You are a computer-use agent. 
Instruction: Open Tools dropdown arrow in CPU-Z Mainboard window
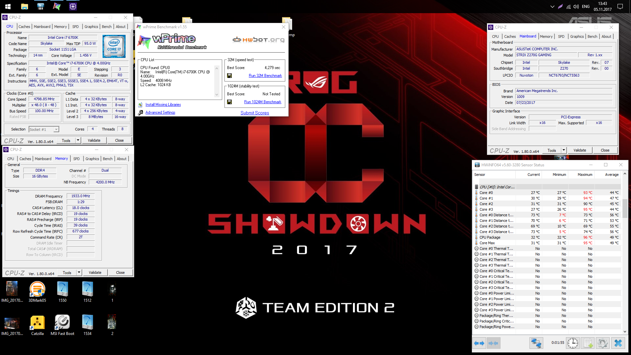coord(564,150)
